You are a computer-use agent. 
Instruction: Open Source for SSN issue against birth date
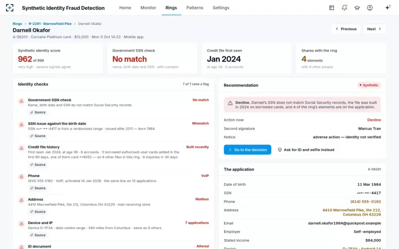pos(38,136)
